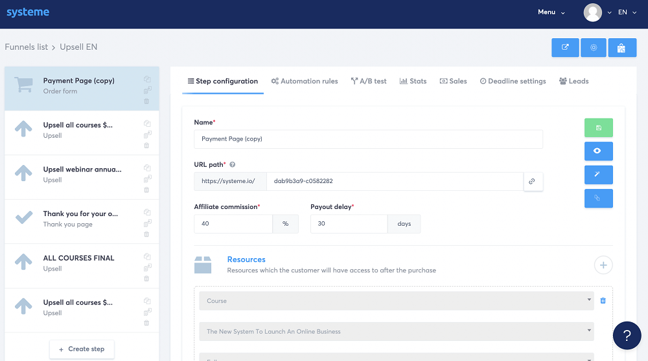The width and height of the screenshot is (648, 361).
Task: Open the Deadline settings tab
Action: pos(513,82)
